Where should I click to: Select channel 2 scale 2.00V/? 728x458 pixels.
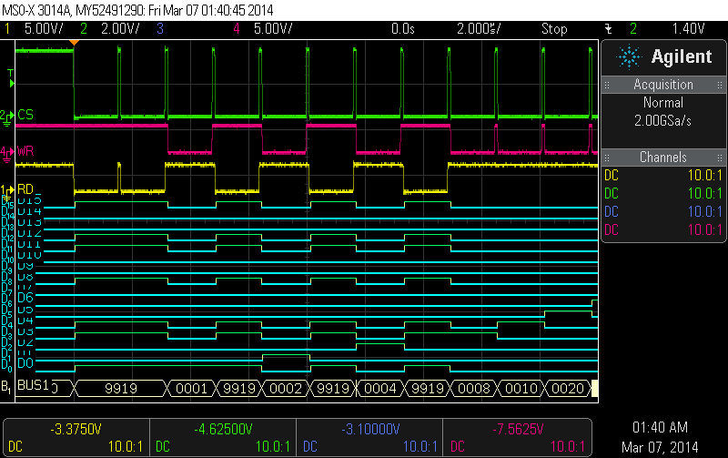coord(120,29)
